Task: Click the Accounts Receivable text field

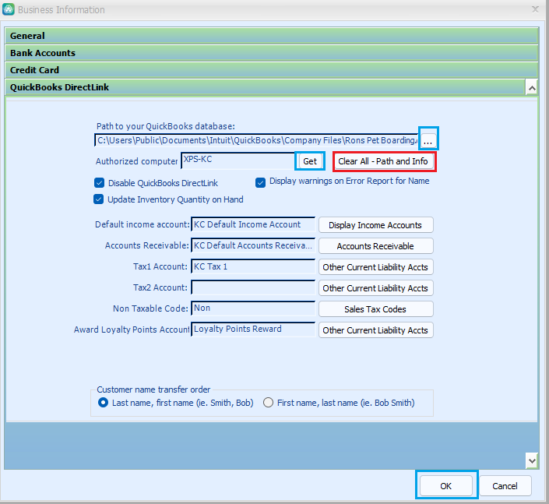Action: coord(253,245)
